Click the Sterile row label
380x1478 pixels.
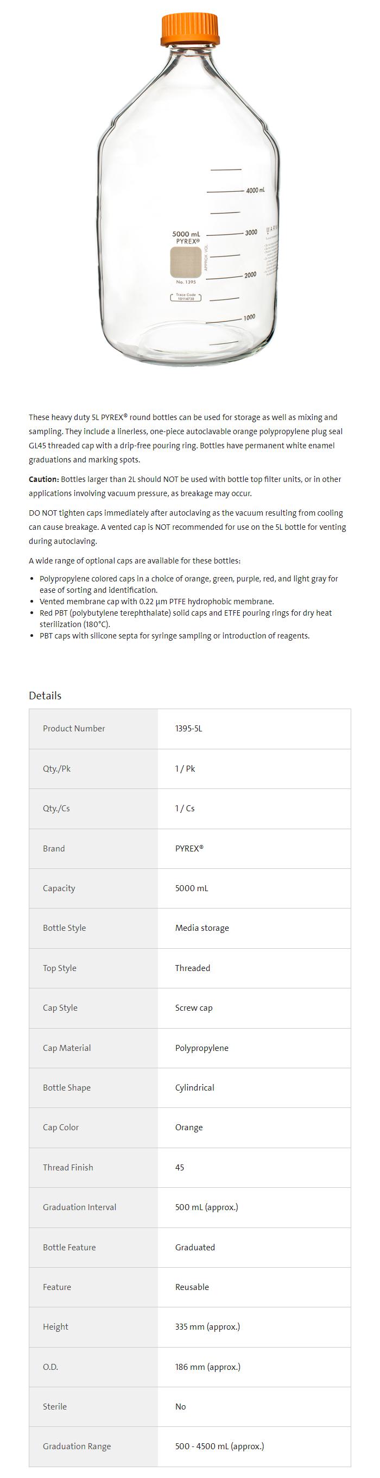coord(54,1406)
